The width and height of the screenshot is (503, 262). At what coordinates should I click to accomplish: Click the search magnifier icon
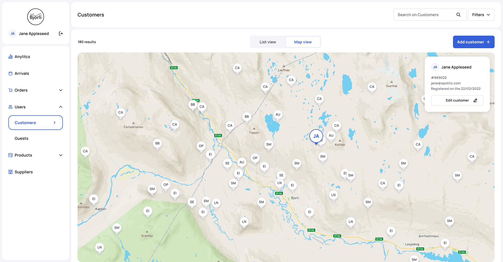click(458, 15)
